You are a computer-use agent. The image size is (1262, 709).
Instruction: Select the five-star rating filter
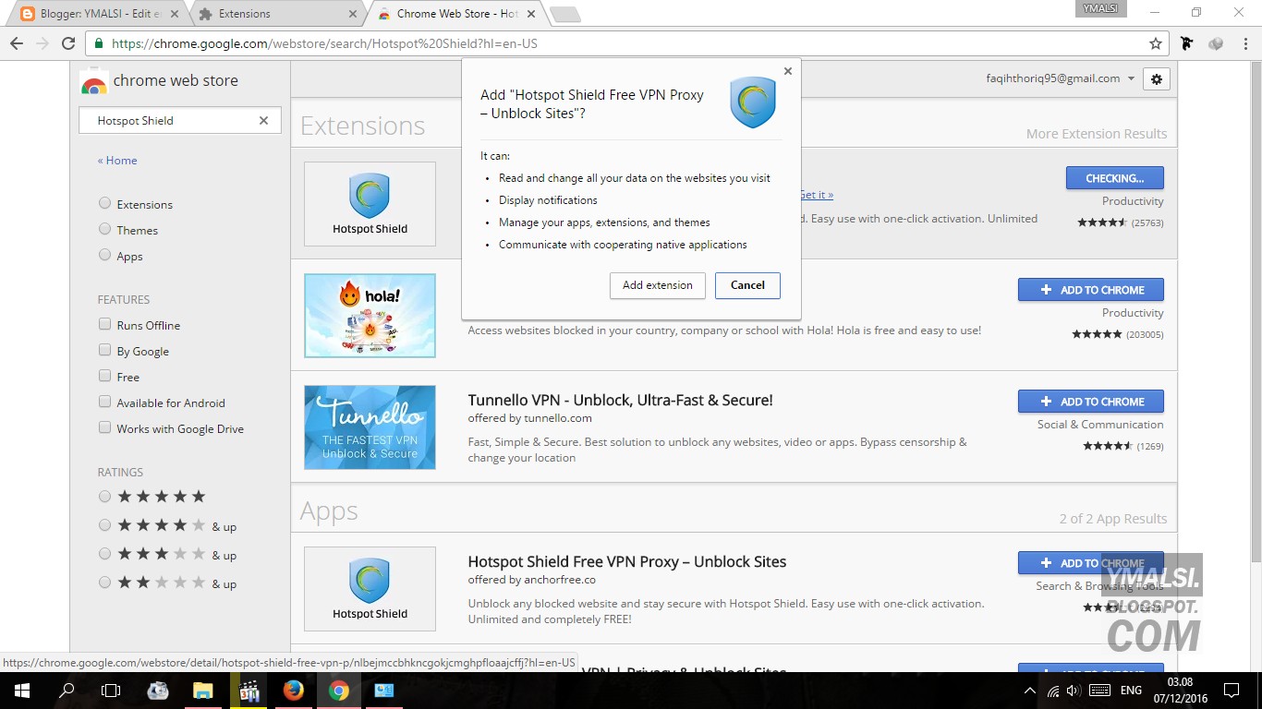pos(104,496)
